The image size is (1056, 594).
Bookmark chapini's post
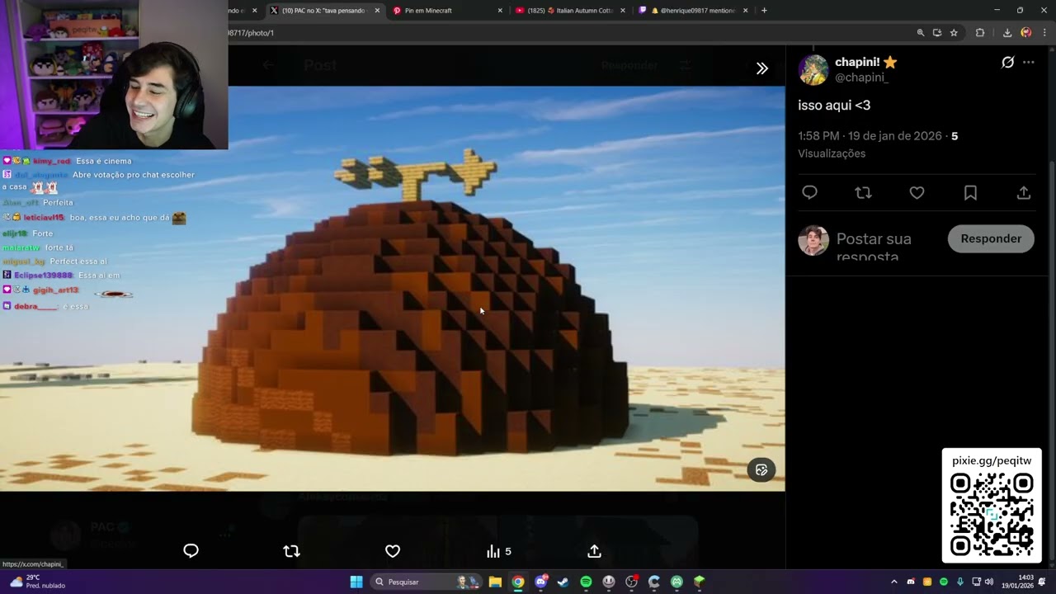970,192
